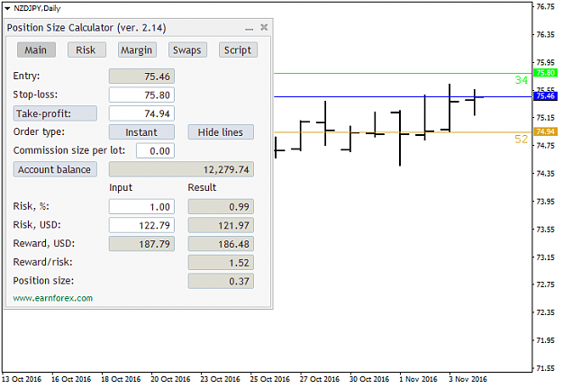Switch to the Margin tab
The image size is (563, 388).
point(137,50)
